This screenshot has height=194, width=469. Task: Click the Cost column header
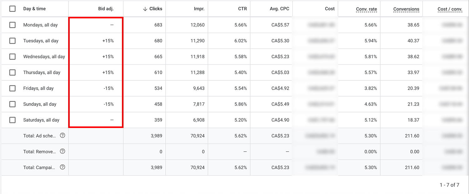point(330,8)
